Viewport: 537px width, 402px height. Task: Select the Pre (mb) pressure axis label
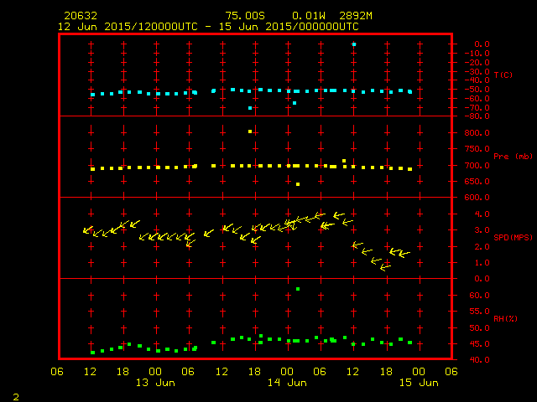pos(509,156)
